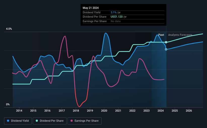Click the tooltip's Earnings Per Share row label
The height and width of the screenshot is (128, 207).
95,21
